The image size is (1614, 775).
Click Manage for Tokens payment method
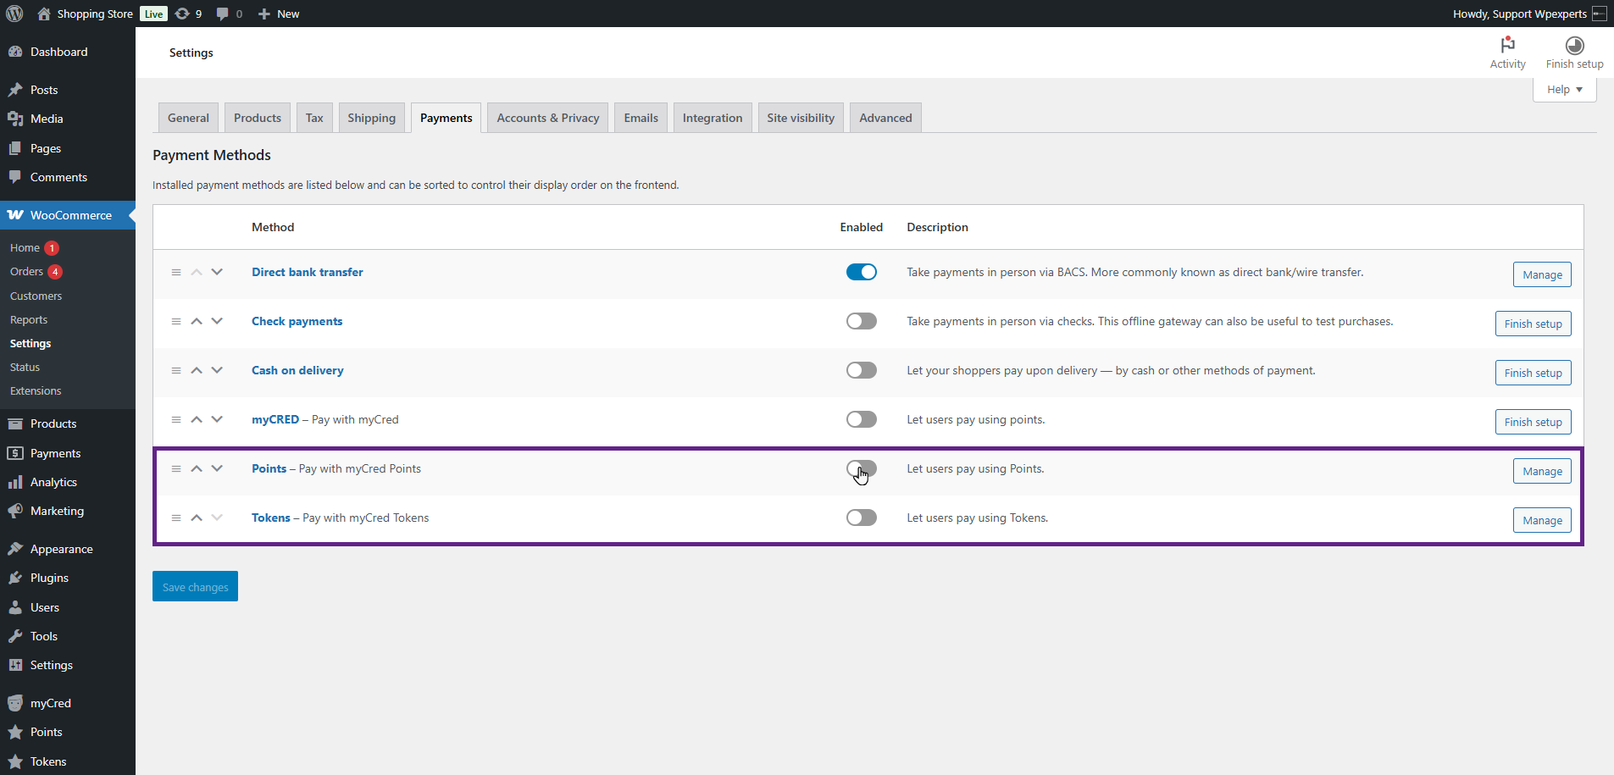click(x=1541, y=521)
